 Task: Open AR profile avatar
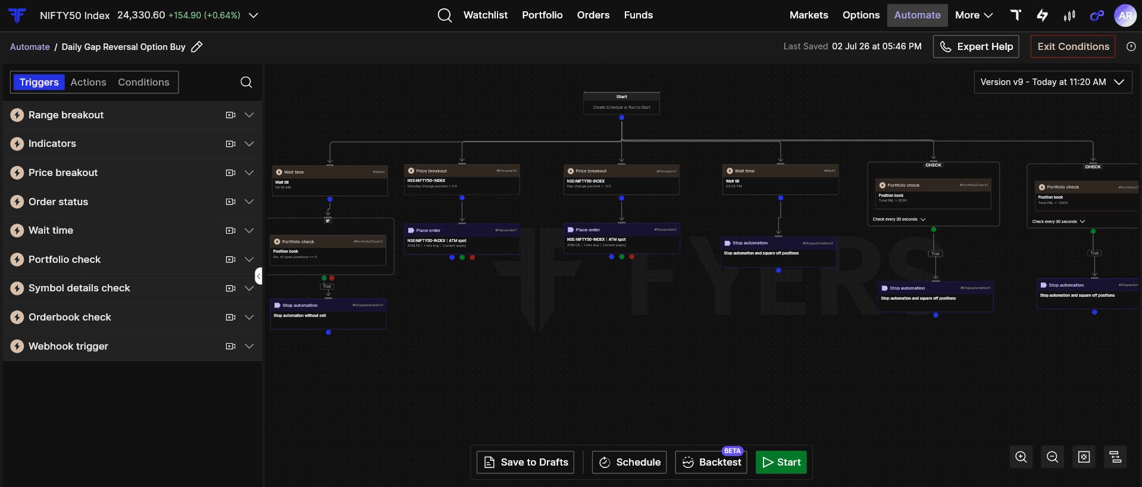point(1125,15)
